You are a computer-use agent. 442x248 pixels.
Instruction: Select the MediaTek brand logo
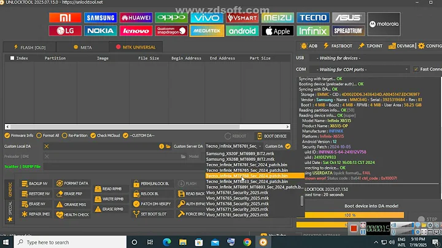pos(207,31)
